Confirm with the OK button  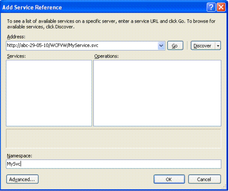tap(169, 179)
